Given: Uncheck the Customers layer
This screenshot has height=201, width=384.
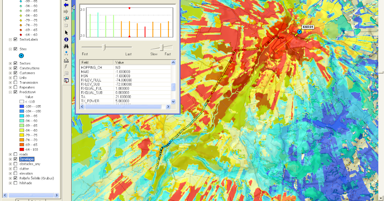Looking at the screenshot, I should [x=15, y=73].
